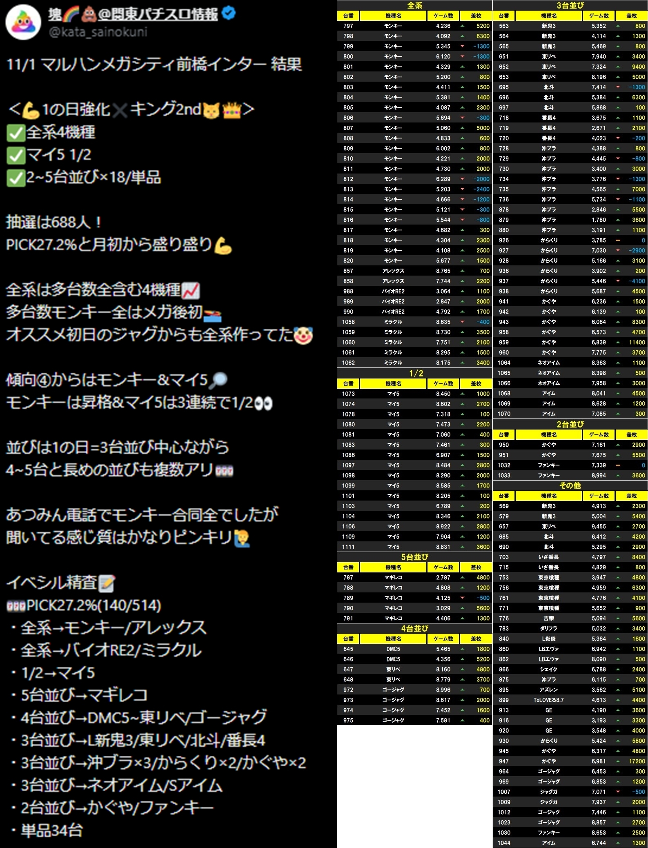Click the crown emoji after キング2nd
648x848 pixels.
(x=232, y=110)
